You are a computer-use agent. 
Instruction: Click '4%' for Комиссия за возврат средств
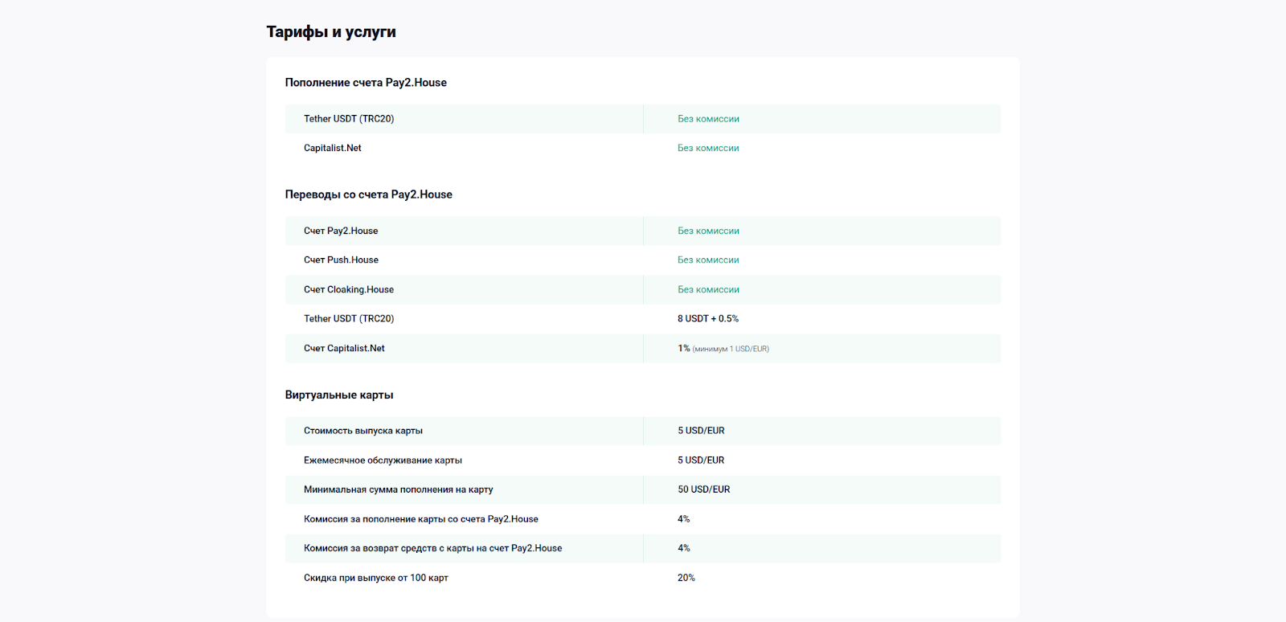click(684, 548)
